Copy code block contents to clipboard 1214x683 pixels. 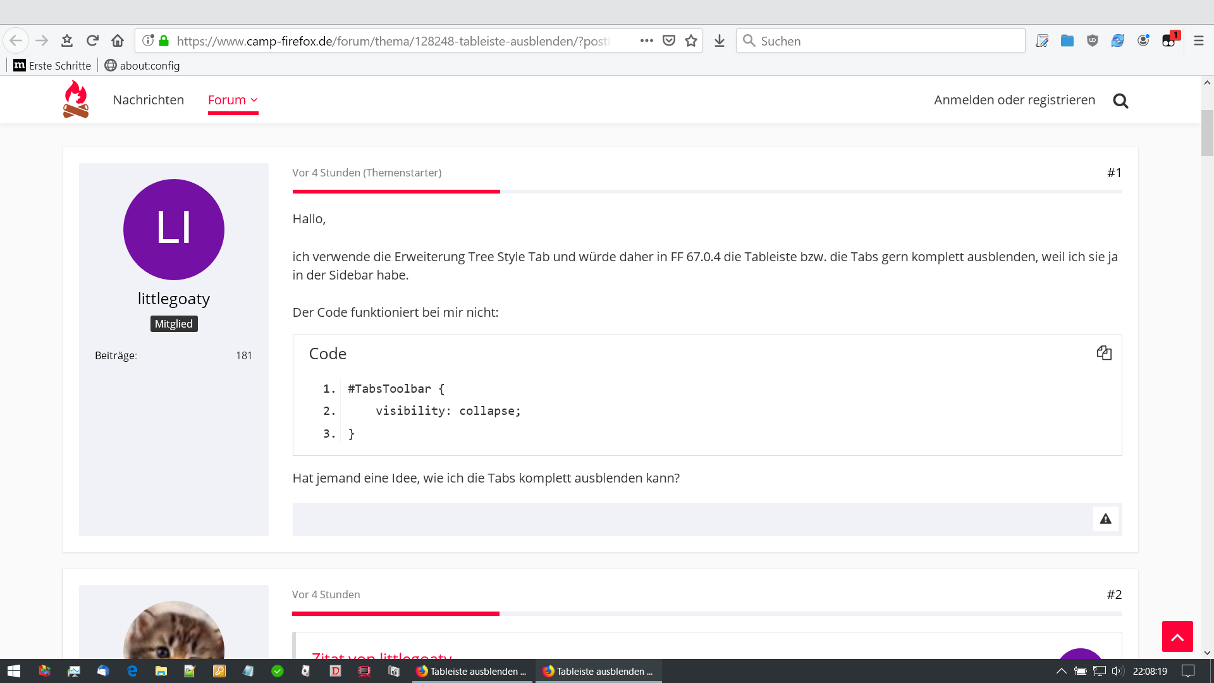point(1104,353)
